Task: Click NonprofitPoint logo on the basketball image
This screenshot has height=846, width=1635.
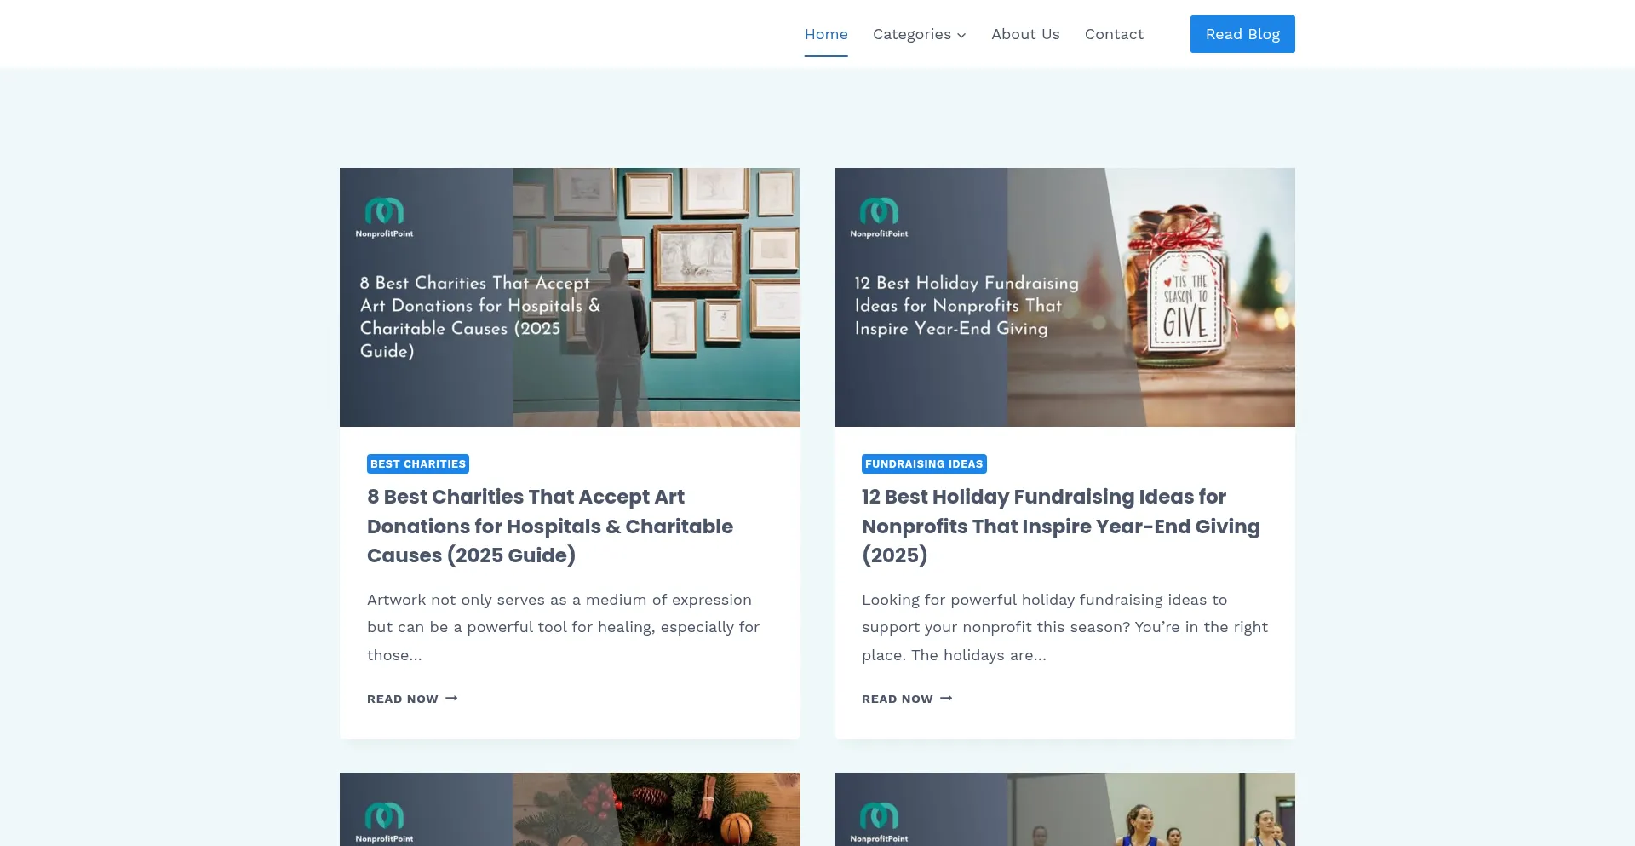Action: pyautogui.click(x=879, y=822)
